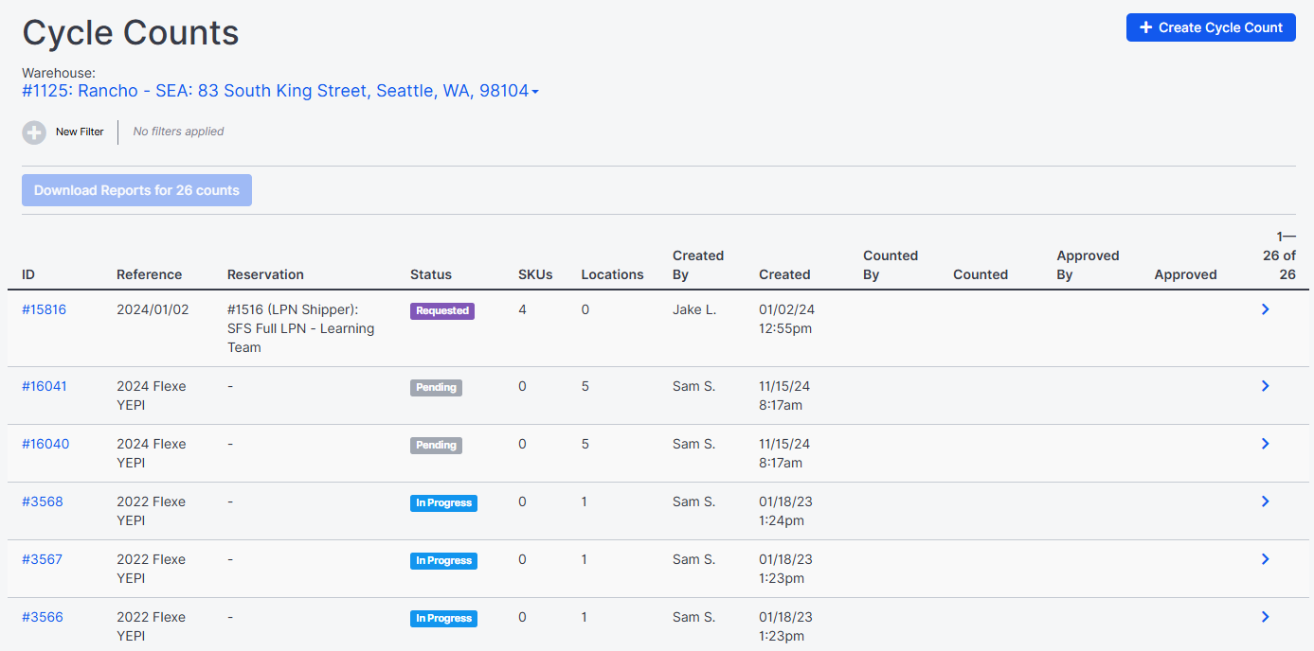Click the Created column header

[784, 274]
